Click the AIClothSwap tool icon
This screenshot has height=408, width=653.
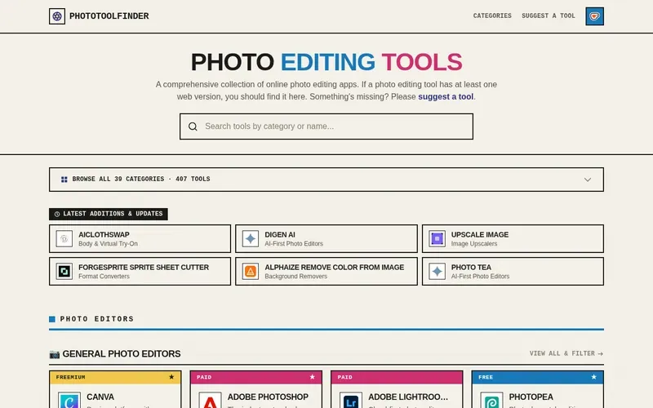click(64, 239)
